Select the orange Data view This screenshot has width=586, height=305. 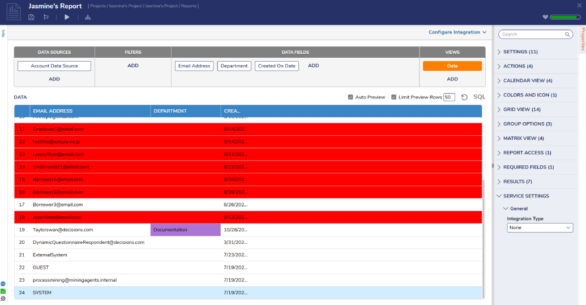(x=452, y=66)
